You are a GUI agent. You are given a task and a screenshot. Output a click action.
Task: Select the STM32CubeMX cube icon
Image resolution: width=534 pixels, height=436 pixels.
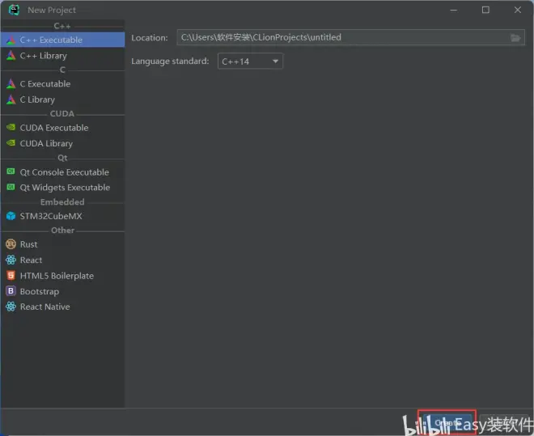pyautogui.click(x=11, y=216)
